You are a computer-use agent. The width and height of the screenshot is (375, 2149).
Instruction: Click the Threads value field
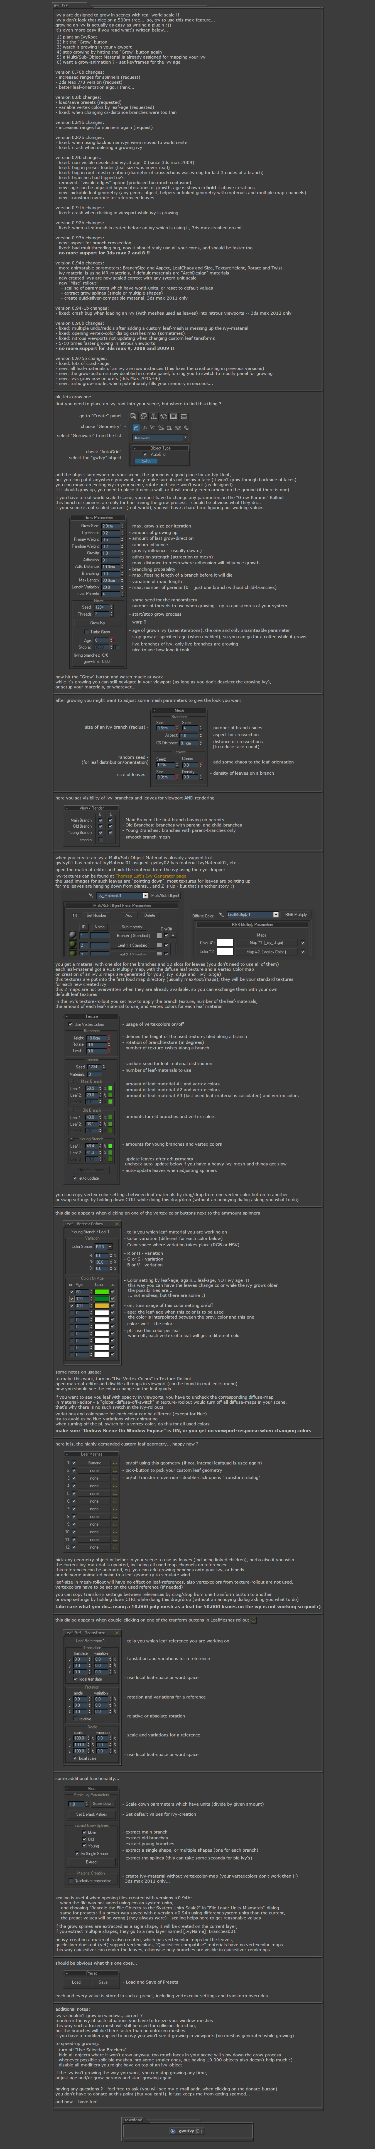[102, 614]
